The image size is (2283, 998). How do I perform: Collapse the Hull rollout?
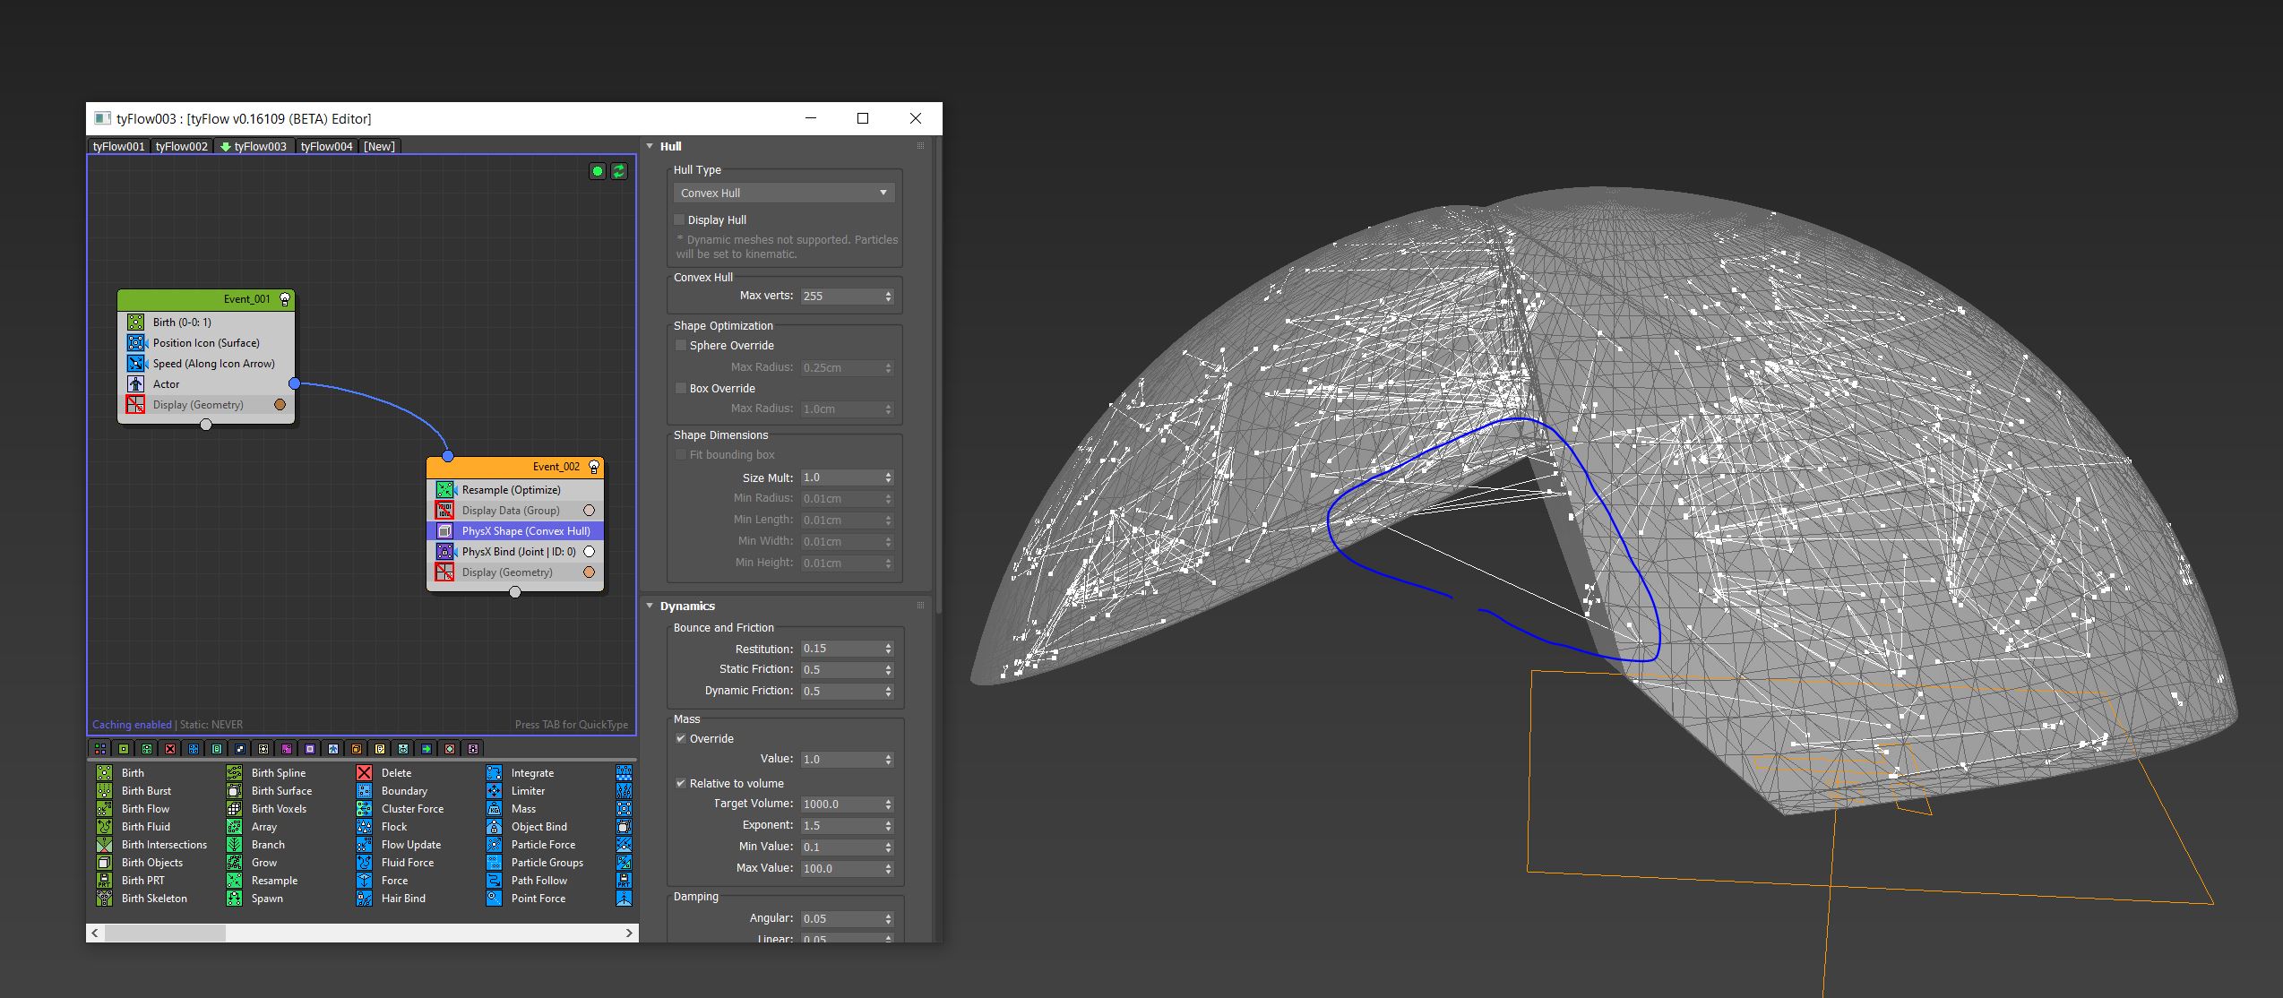point(650,146)
